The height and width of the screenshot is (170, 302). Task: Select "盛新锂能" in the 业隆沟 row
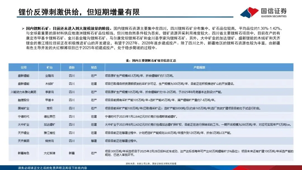[23, 76]
